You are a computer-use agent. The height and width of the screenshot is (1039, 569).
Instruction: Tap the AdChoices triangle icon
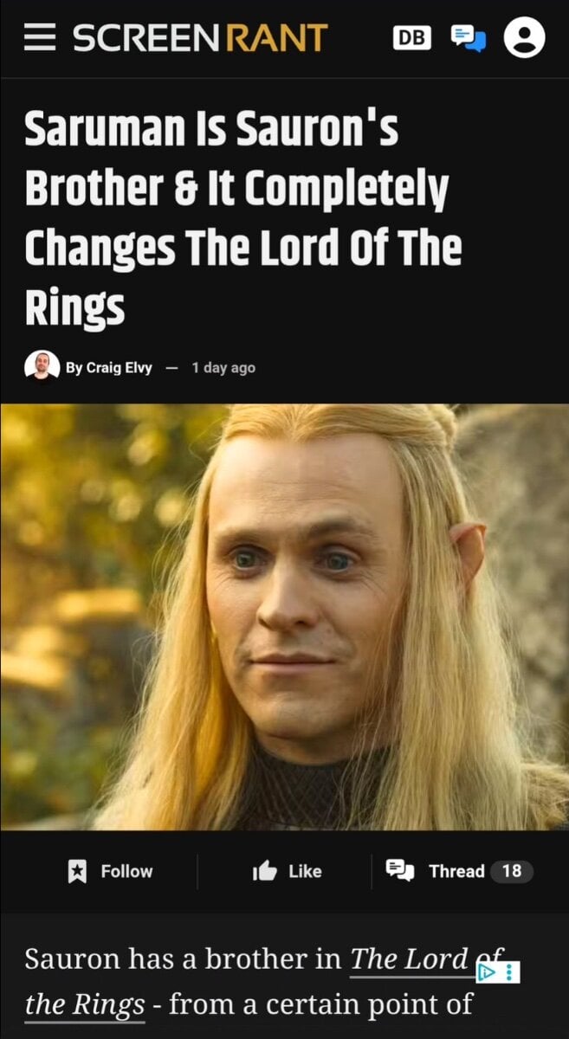(488, 972)
